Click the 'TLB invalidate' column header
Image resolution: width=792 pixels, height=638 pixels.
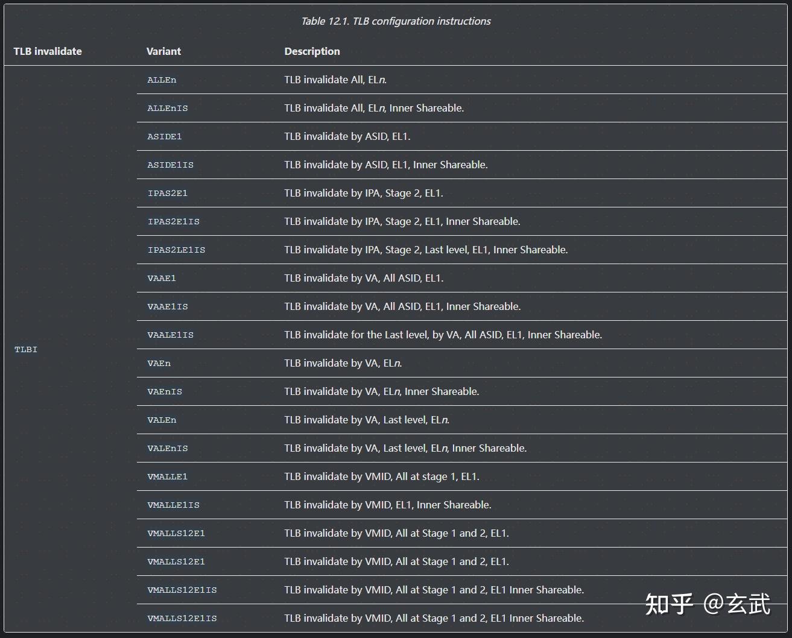[48, 51]
